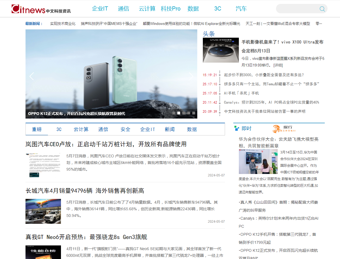340x259 pixels.
Task: Switch to the 安全 content tab
Action: pyautogui.click(x=126, y=129)
